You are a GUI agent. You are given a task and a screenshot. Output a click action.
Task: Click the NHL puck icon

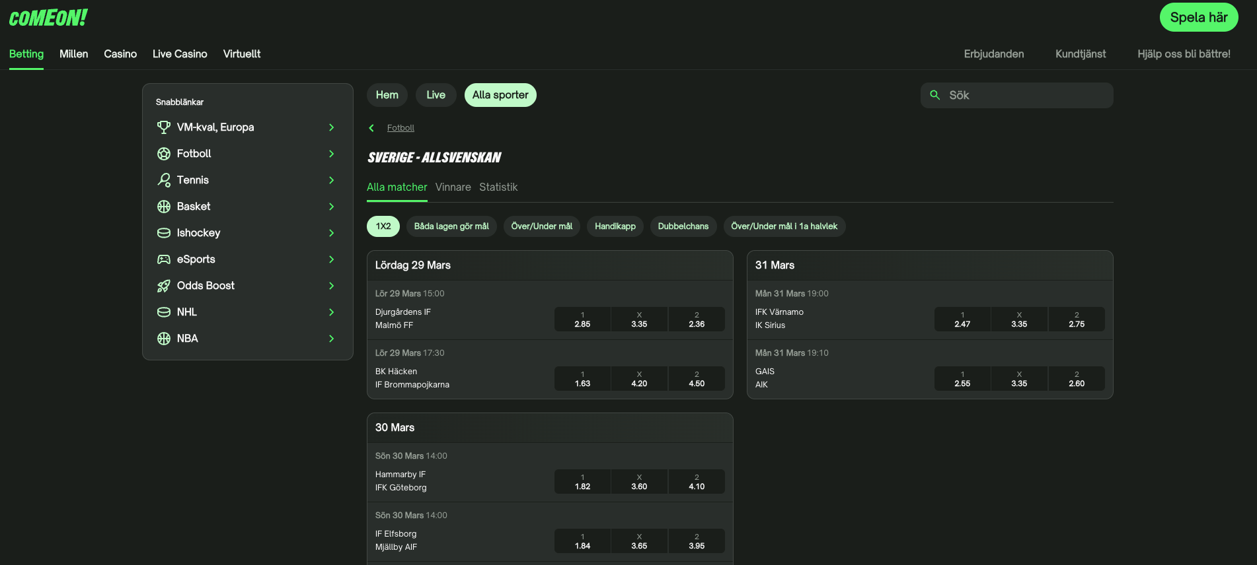click(164, 312)
